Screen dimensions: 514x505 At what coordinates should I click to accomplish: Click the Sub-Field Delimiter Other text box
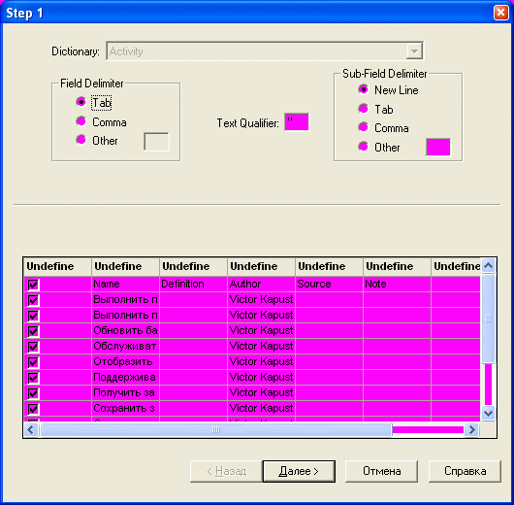[438, 147]
